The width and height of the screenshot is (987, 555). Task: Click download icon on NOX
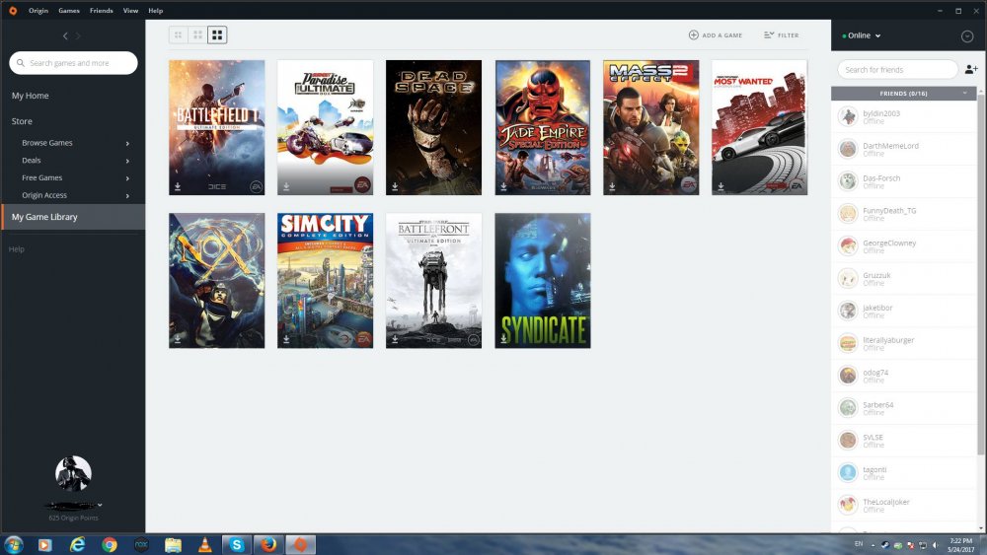click(x=178, y=339)
